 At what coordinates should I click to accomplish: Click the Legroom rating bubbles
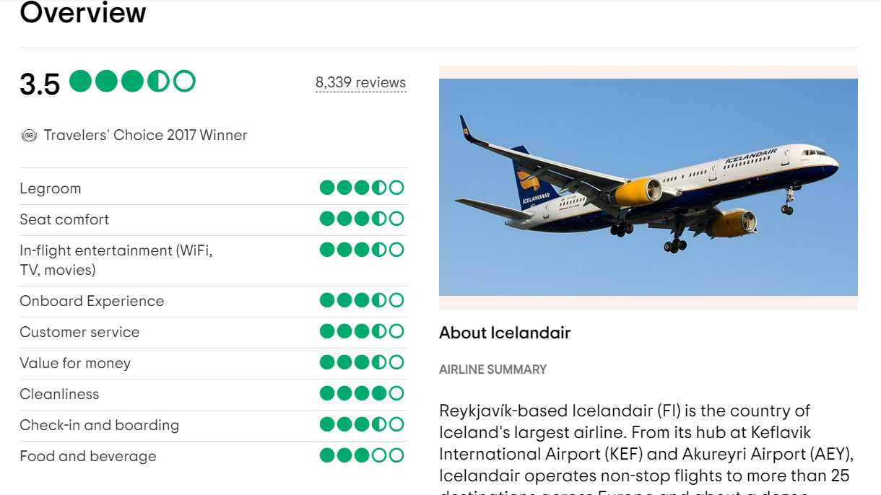(362, 188)
